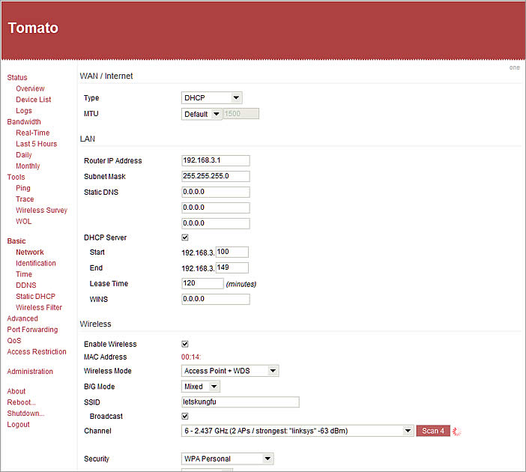Open the WOL tool
The image size is (526, 472).
[23, 222]
